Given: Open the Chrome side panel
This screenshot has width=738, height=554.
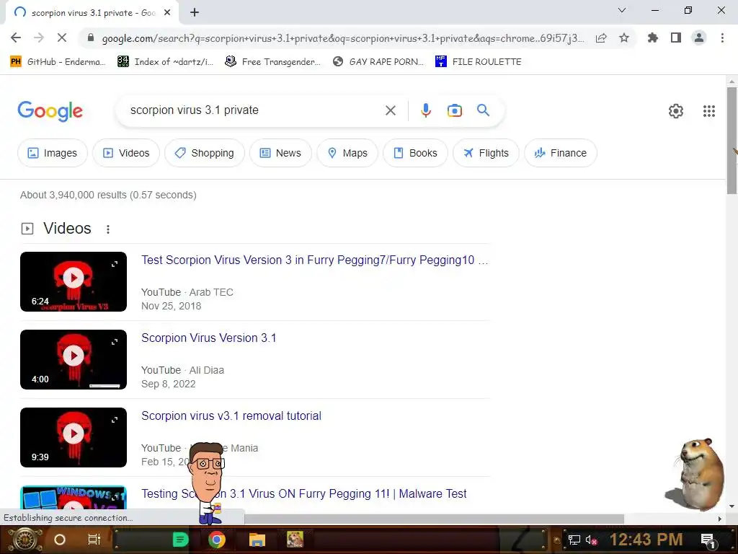Looking at the screenshot, I should click(676, 38).
